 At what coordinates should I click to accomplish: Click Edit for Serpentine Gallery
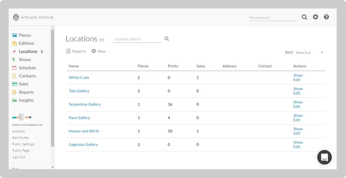click(297, 107)
